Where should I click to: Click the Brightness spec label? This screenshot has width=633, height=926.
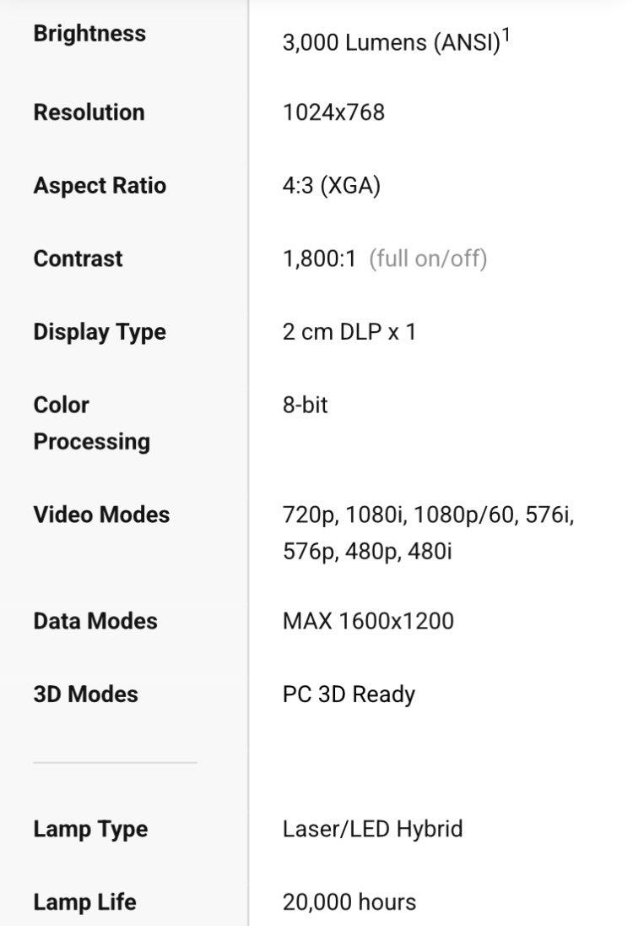point(89,34)
